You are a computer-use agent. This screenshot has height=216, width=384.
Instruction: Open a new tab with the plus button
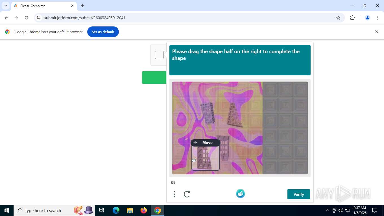coord(82,6)
